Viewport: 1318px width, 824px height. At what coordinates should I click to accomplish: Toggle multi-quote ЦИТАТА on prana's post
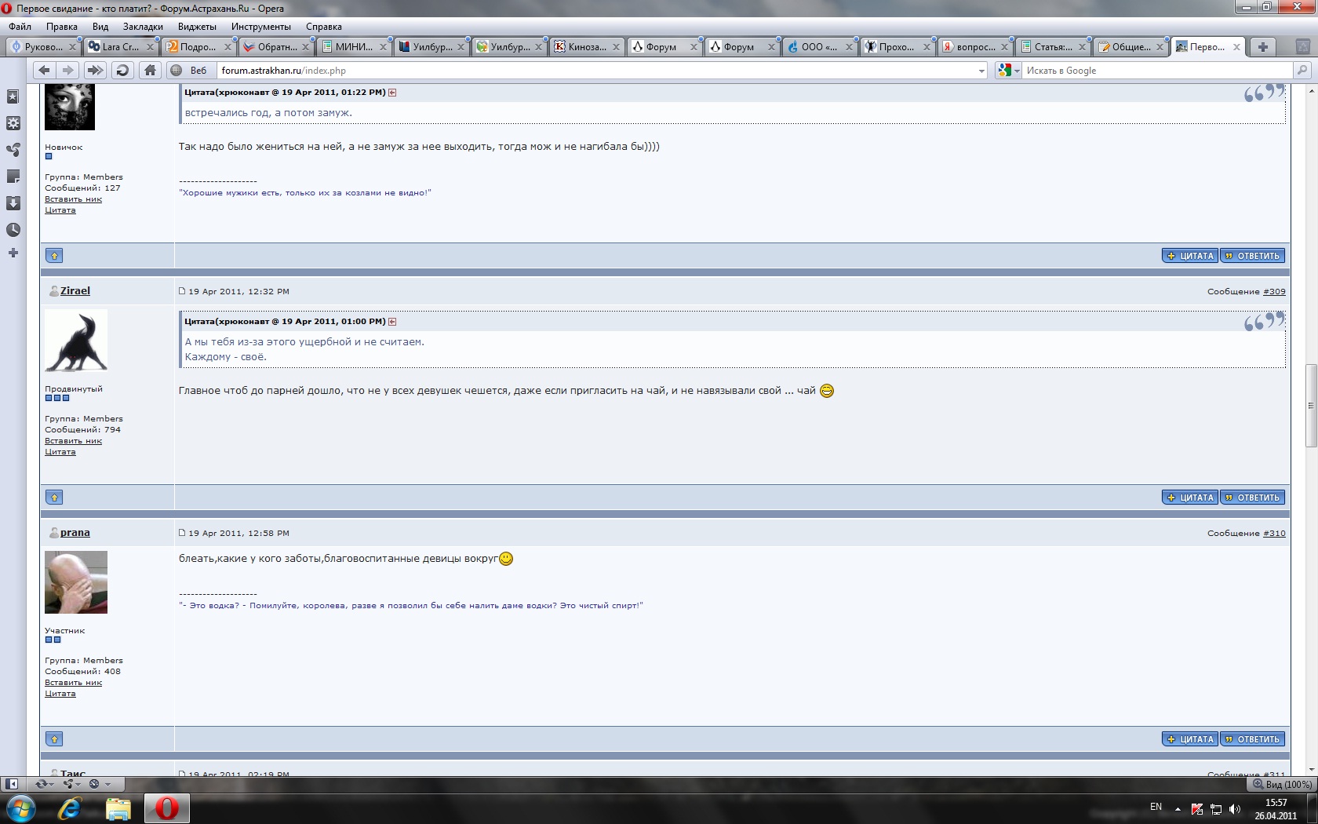click(x=1190, y=739)
